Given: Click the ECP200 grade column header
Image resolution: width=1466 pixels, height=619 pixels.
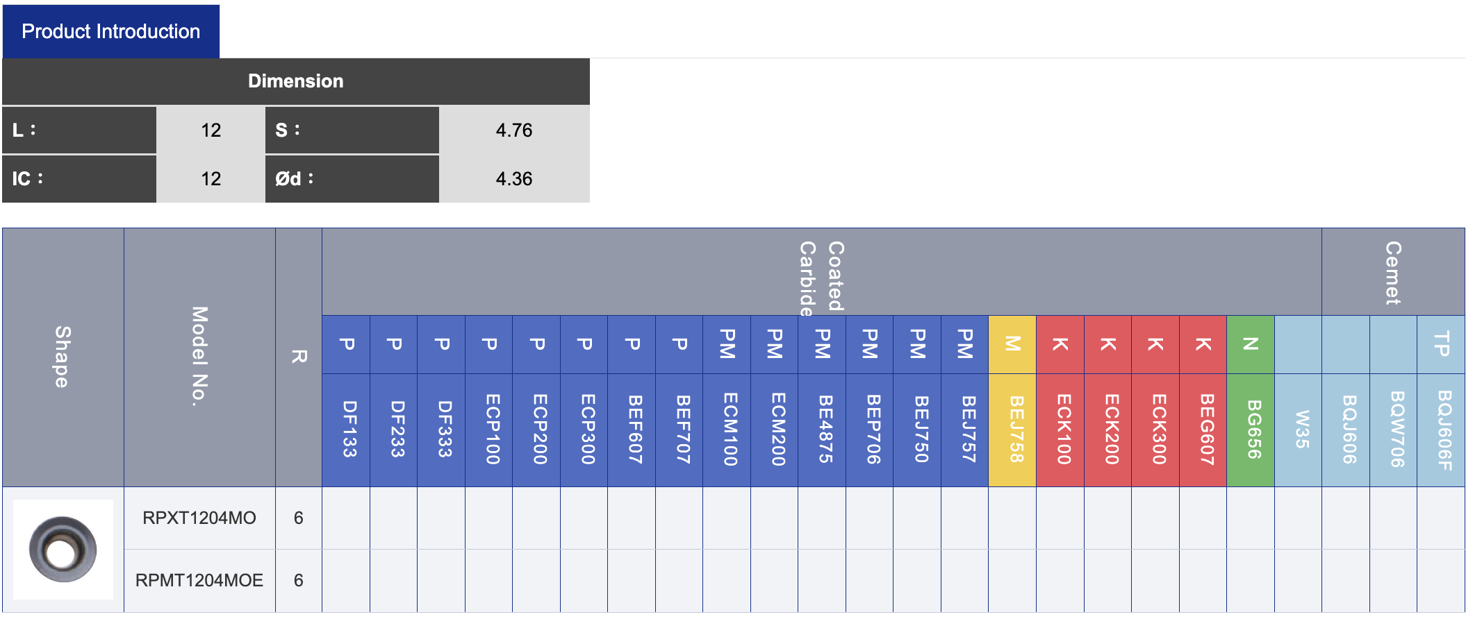Looking at the screenshot, I should (536, 430).
